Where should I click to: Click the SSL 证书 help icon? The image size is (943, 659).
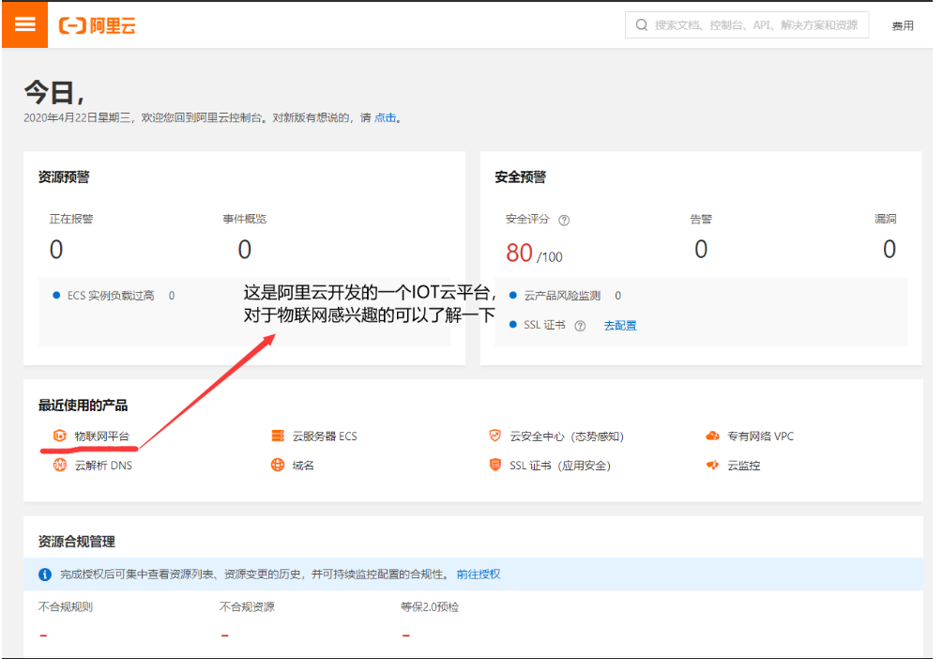[x=580, y=326]
